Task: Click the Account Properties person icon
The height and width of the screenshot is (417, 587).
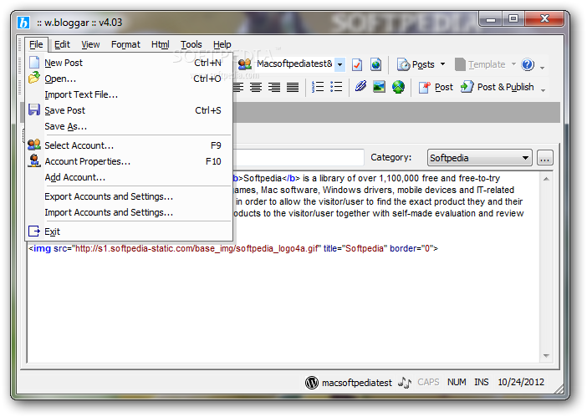Action: click(x=34, y=160)
